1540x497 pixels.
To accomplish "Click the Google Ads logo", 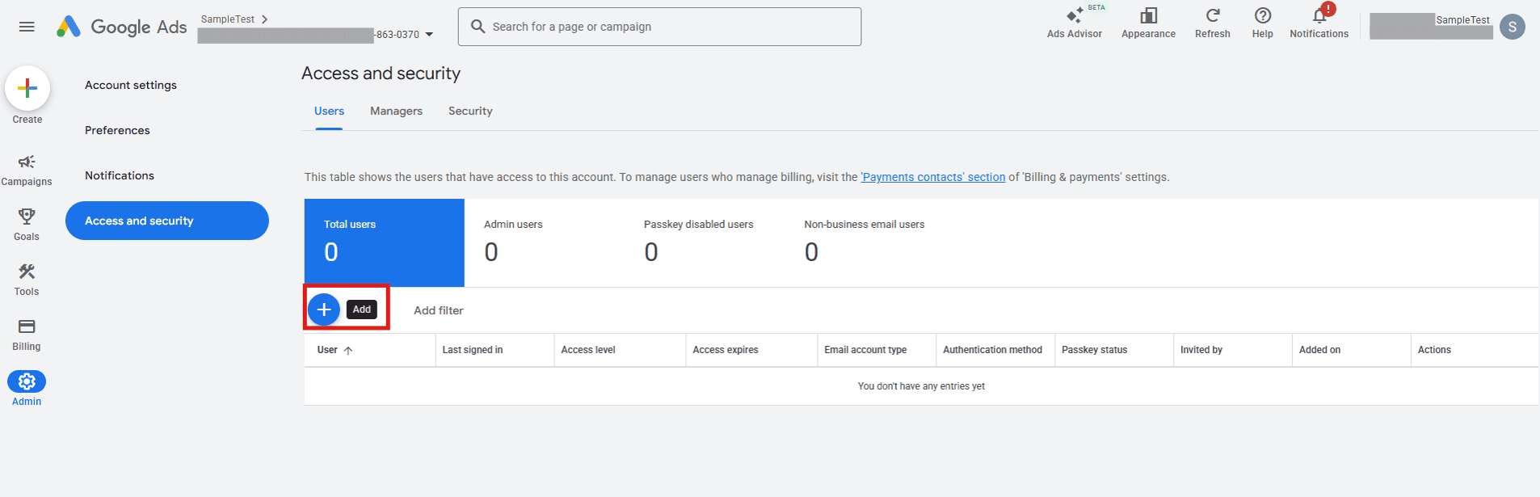I will [x=122, y=27].
